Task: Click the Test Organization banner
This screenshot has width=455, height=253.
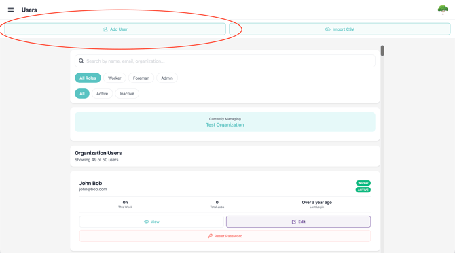Action: (225, 122)
